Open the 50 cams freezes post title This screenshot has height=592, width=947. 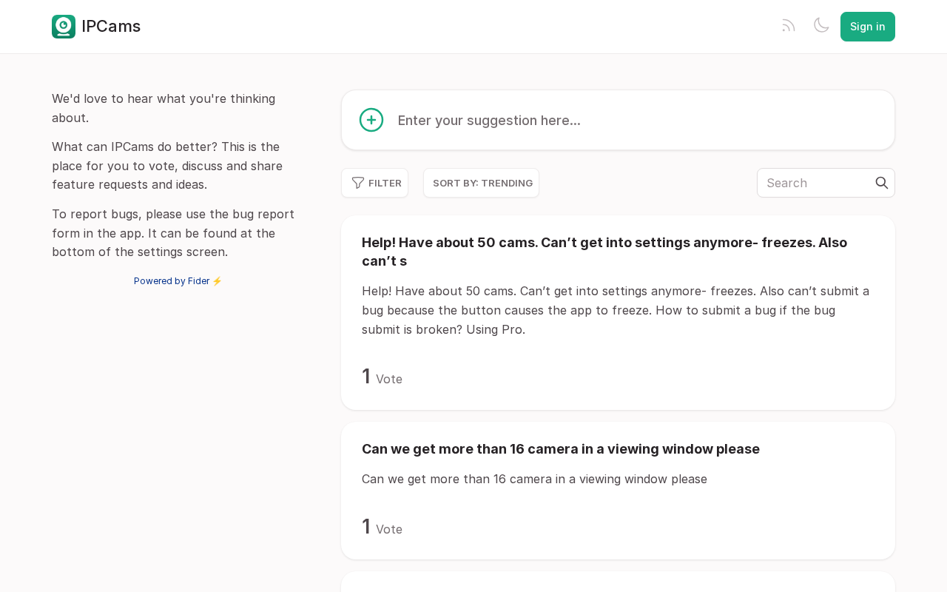coord(604,252)
